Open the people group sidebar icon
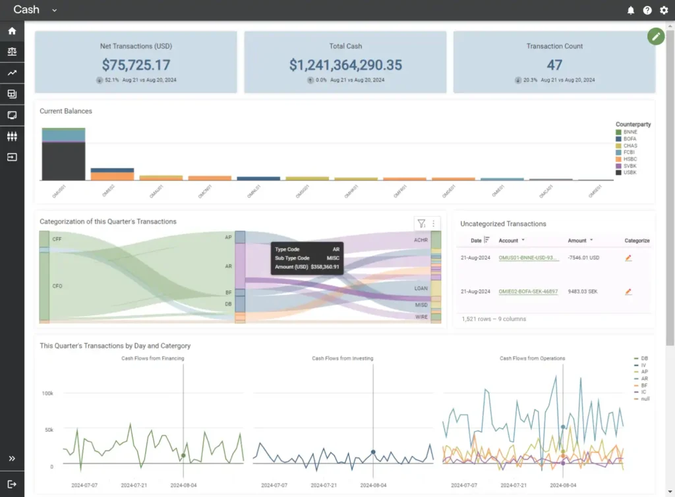The image size is (675, 497). click(x=12, y=136)
